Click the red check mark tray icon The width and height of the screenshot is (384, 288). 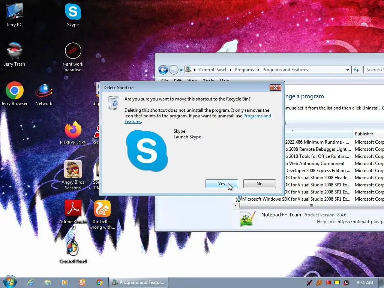click(310, 283)
